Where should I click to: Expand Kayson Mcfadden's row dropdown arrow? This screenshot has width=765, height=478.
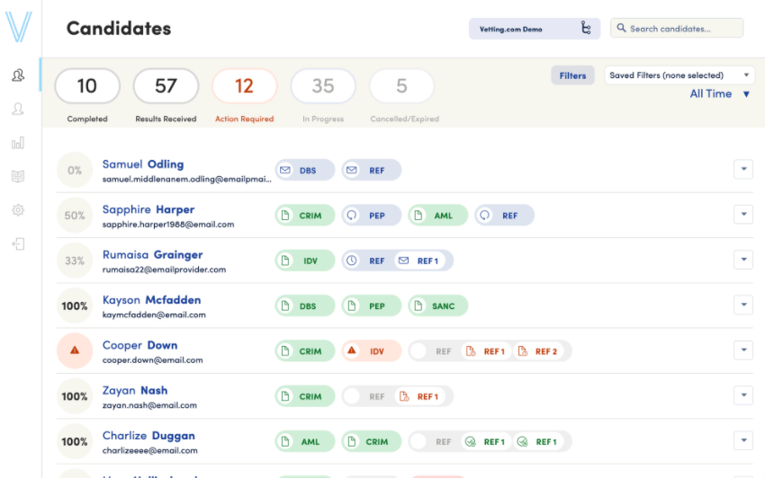(742, 305)
